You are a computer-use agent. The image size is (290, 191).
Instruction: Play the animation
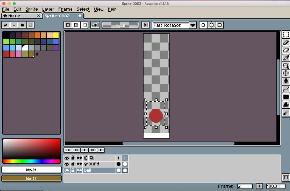coord(85,150)
